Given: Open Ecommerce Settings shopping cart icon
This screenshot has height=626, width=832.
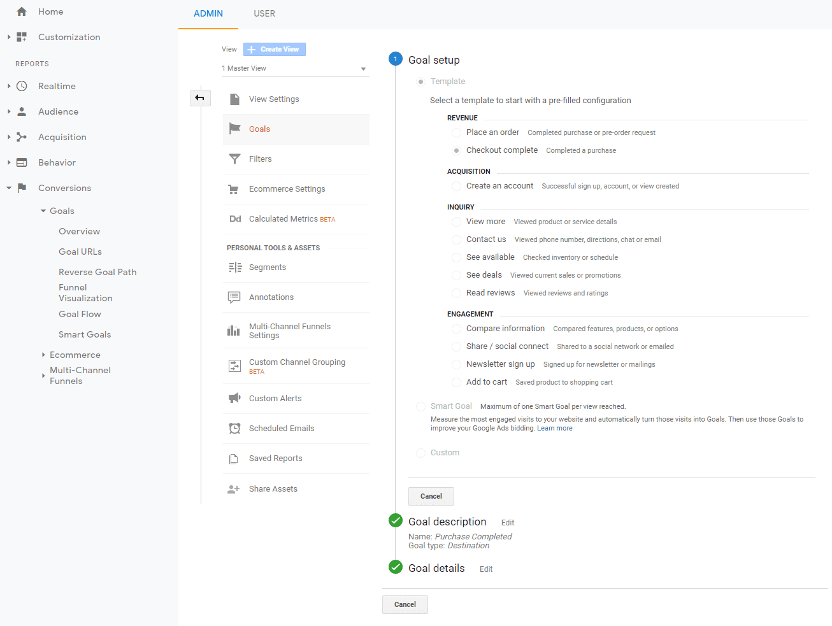Looking at the screenshot, I should (234, 189).
